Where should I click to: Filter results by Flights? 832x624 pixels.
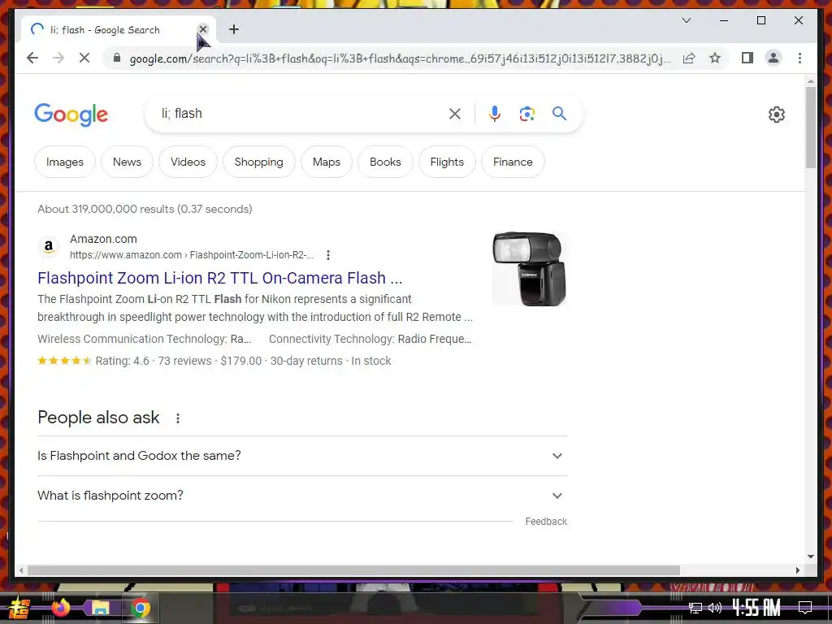click(447, 162)
